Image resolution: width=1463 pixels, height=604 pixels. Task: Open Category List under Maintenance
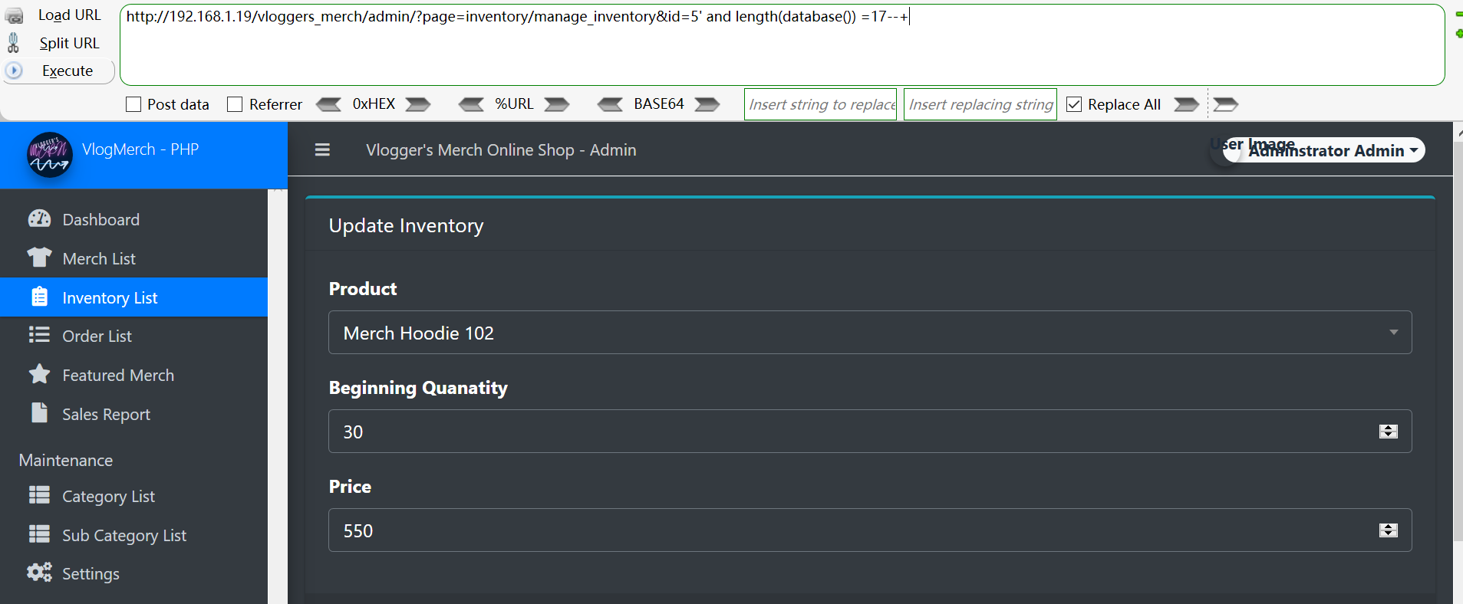(133, 496)
